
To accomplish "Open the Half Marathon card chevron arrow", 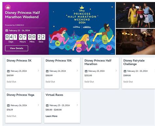I will point(116,71).
